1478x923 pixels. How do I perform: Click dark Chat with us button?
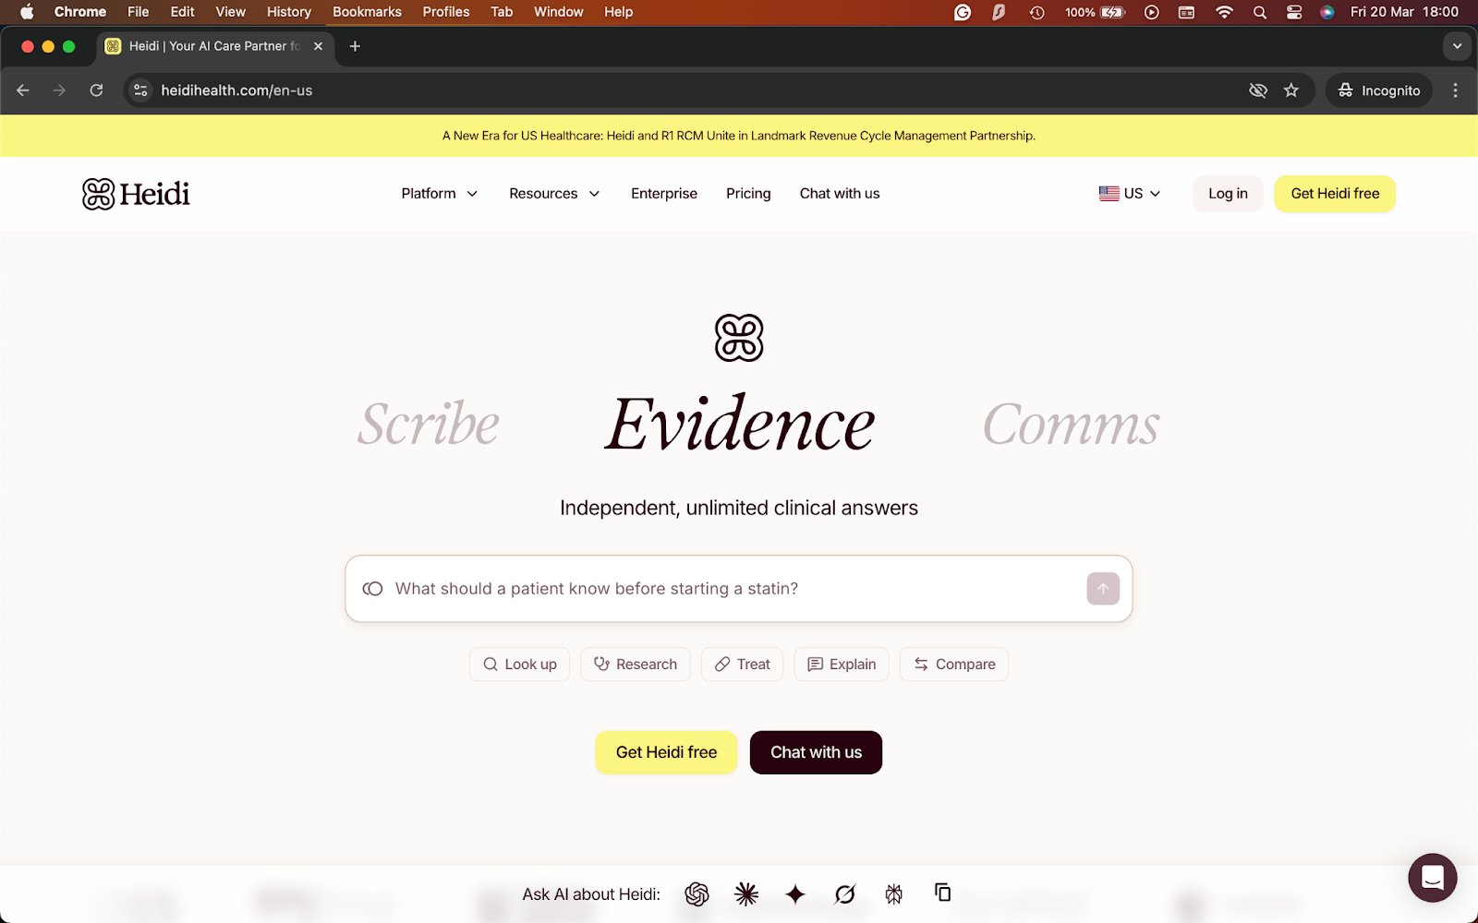816,752
